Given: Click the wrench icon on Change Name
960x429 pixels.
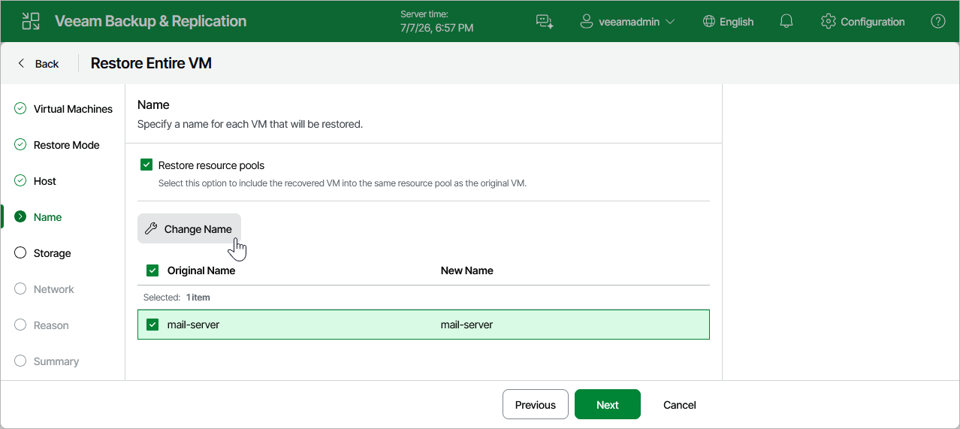Looking at the screenshot, I should (x=151, y=229).
